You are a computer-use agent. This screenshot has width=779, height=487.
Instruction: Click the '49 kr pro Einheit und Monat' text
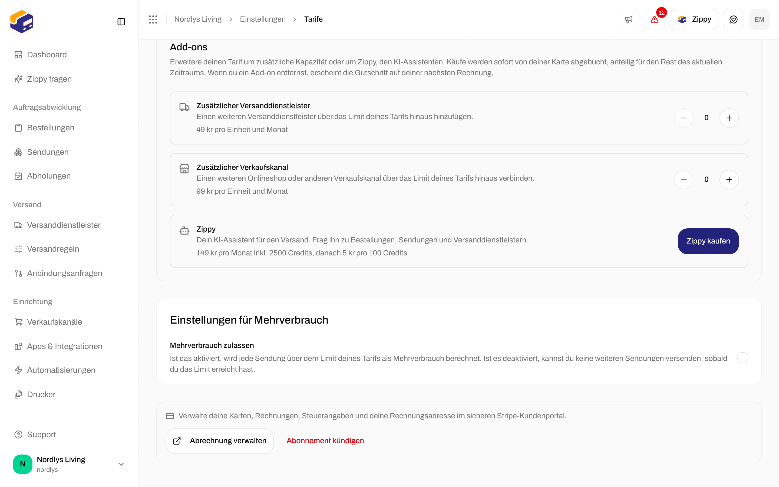coord(242,130)
